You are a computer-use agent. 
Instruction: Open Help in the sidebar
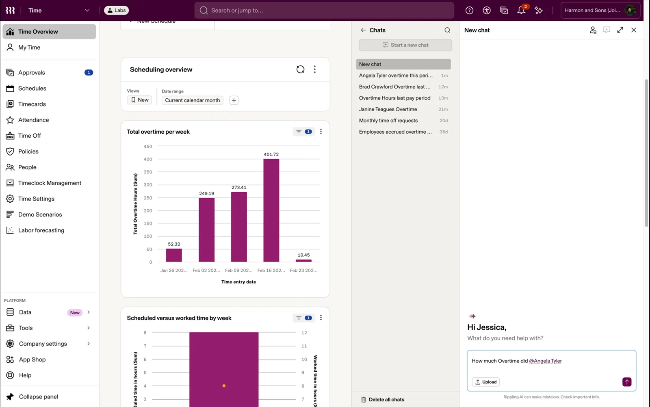pyautogui.click(x=49, y=376)
